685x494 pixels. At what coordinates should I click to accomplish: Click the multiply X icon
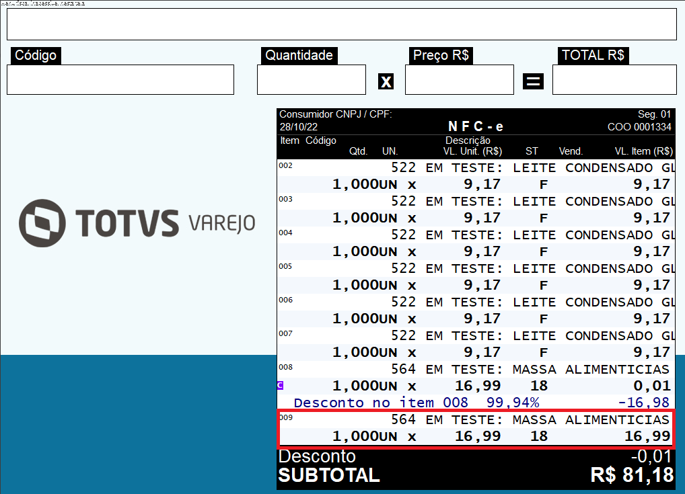click(386, 81)
